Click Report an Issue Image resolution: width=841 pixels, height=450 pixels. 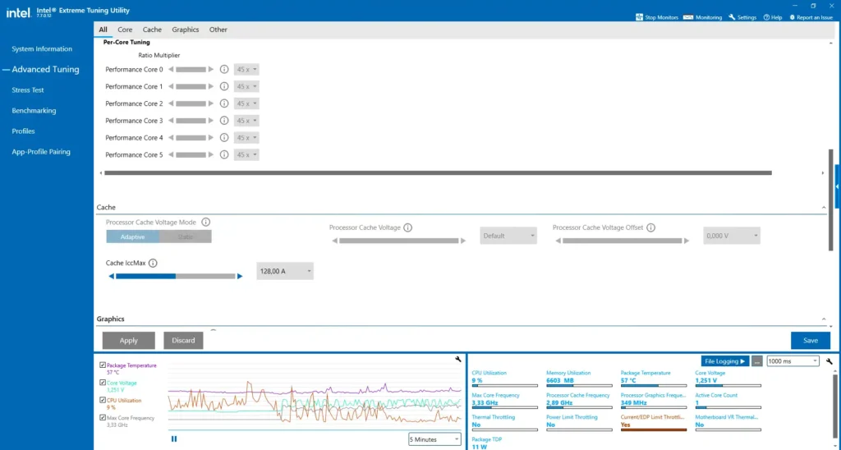(x=811, y=17)
